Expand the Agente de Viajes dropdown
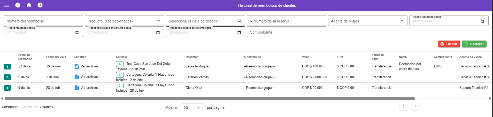Screen dimensions: 493x117 (402, 21)
